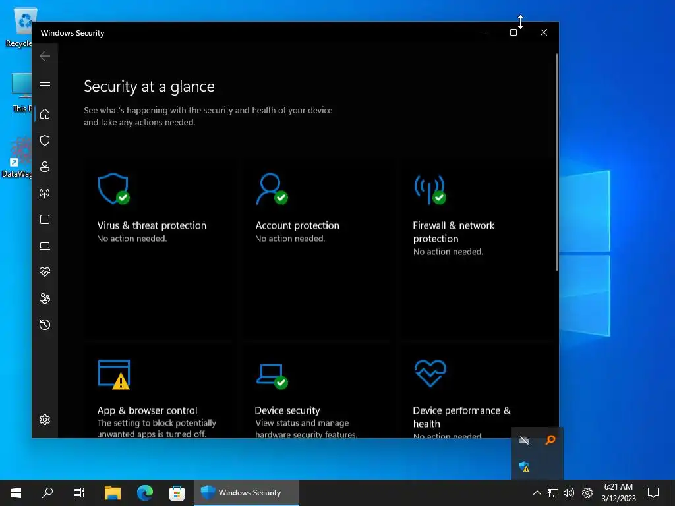Launch File Explorer from taskbar
Viewport: 675px width, 506px height.
113,493
